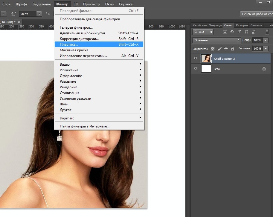Image resolution: width=273 pixels, height=217 pixels.
Task: Close the RGB/8 document tab
Action: pyautogui.click(x=19, y=22)
